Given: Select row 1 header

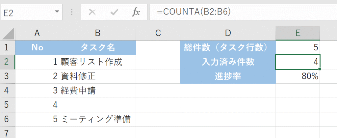Looking at the screenshot, I should pos(7,47).
